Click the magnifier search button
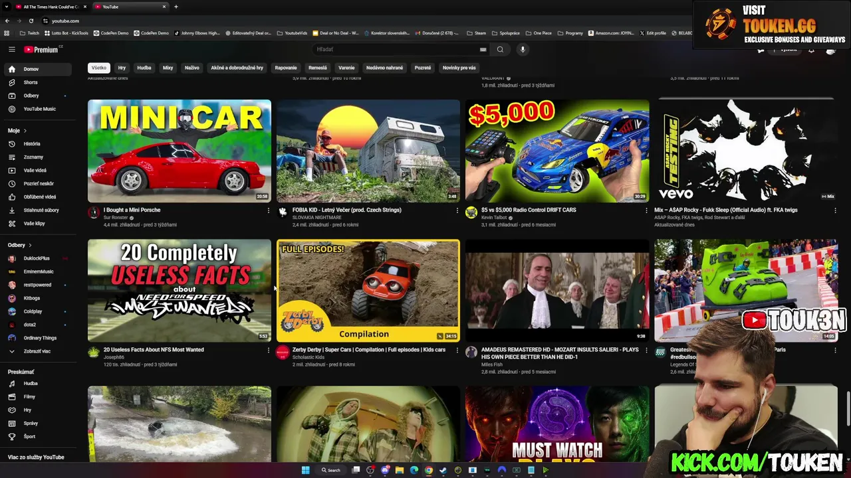 pyautogui.click(x=500, y=49)
